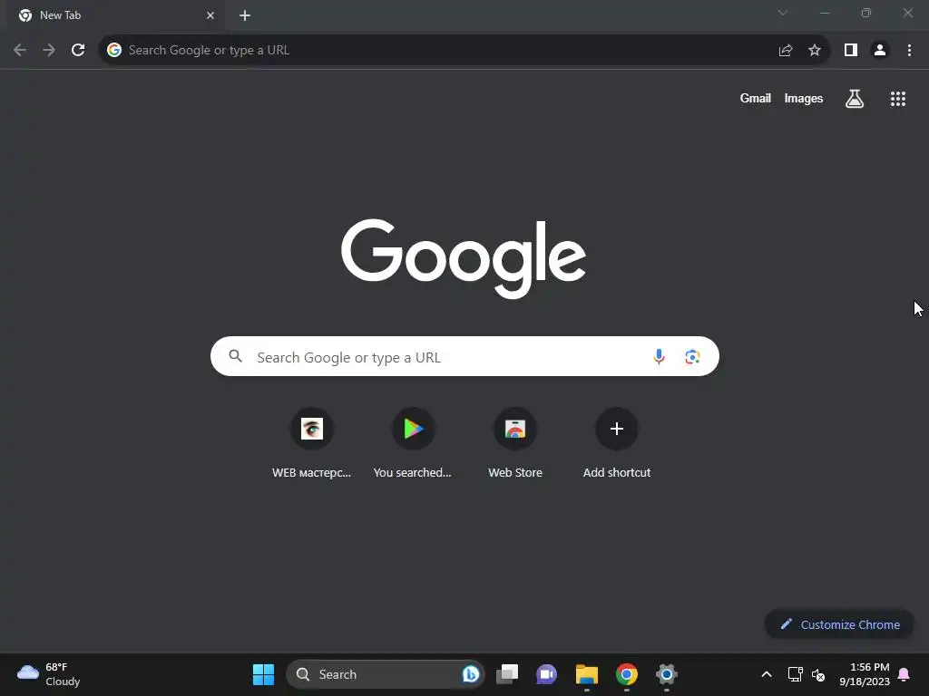Open File Explorer from taskbar

[x=587, y=674]
